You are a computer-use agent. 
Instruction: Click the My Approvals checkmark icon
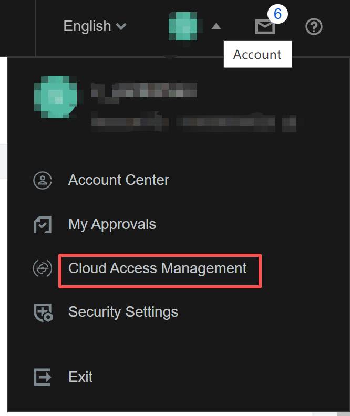pyautogui.click(x=43, y=224)
